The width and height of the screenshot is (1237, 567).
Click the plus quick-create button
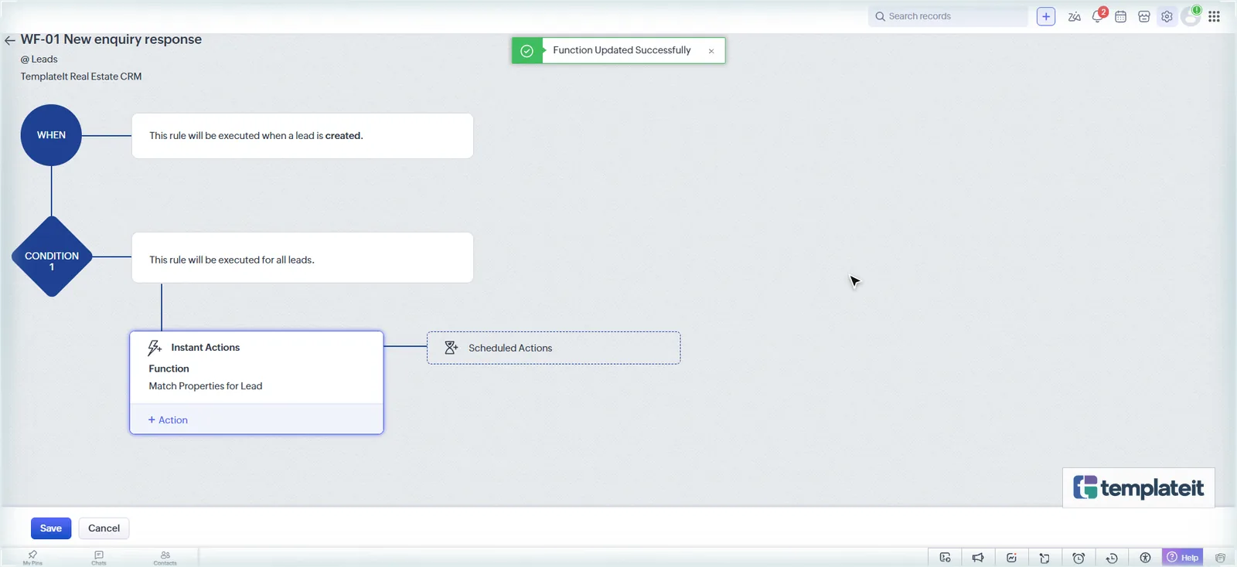coord(1046,16)
